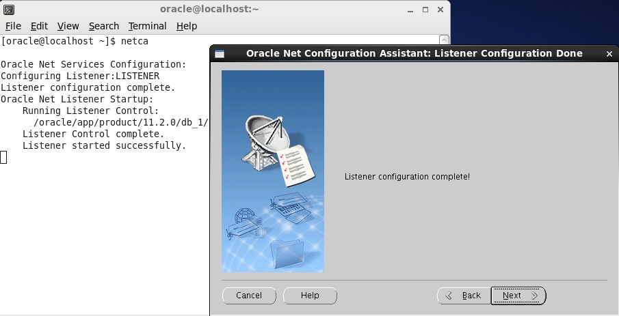The image size is (619, 316).
Task: Open the Search menu in terminal
Action: 104,26
